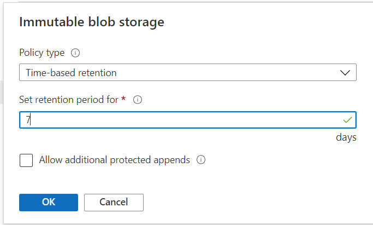Click the Allow additional protected appends label text
The image size is (373, 225).
click(114, 160)
